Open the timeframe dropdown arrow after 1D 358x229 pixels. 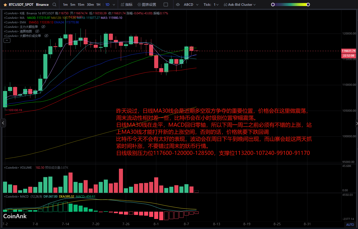point(114,5)
